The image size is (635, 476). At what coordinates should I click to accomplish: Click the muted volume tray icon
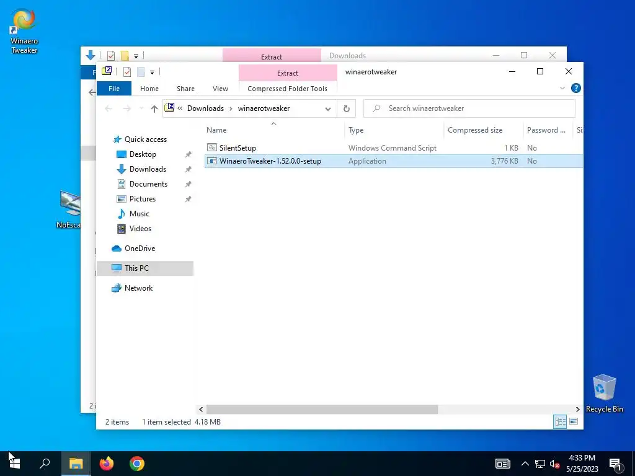tap(554, 464)
